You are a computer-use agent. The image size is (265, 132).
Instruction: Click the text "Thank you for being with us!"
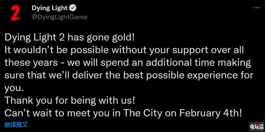click(71, 101)
